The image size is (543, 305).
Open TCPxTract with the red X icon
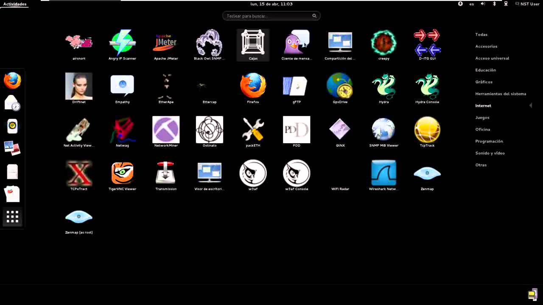pos(79,176)
